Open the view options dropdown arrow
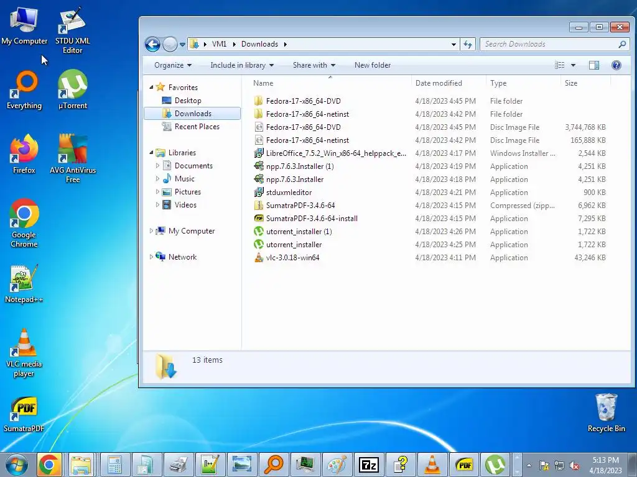Image resolution: width=637 pixels, height=477 pixels. pos(573,65)
